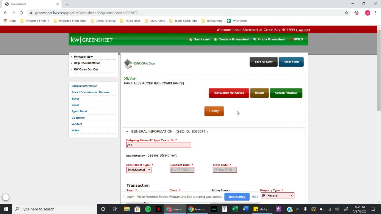381x214 pixels.
Task: Open KWLS in the navigation bar
Action: [x=296, y=39]
